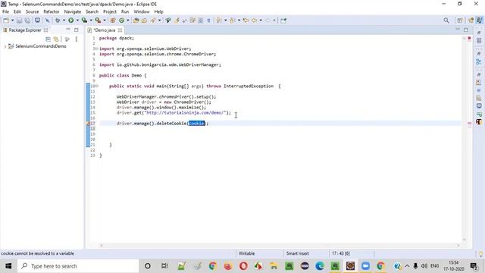Click the External Tools run icon
The image size is (485, 273).
(98, 20)
